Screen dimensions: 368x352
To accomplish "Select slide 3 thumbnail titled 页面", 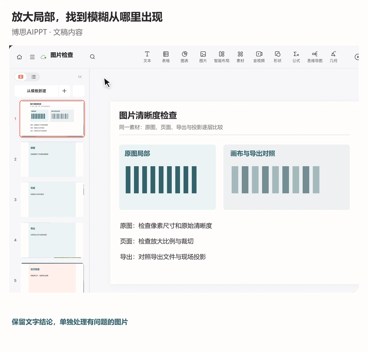I will 52,200.
